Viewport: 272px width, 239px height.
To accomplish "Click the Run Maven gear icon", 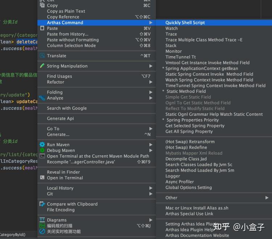I will point(42,144).
